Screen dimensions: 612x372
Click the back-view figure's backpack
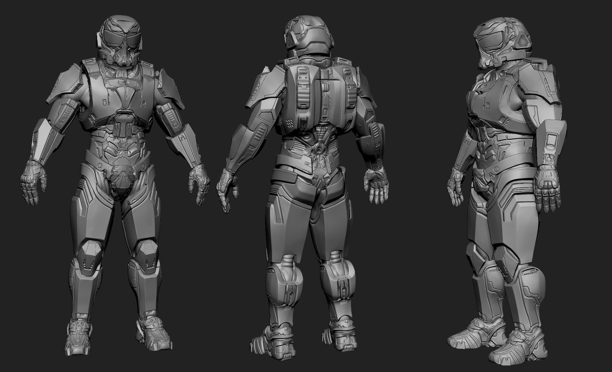click(x=322, y=96)
